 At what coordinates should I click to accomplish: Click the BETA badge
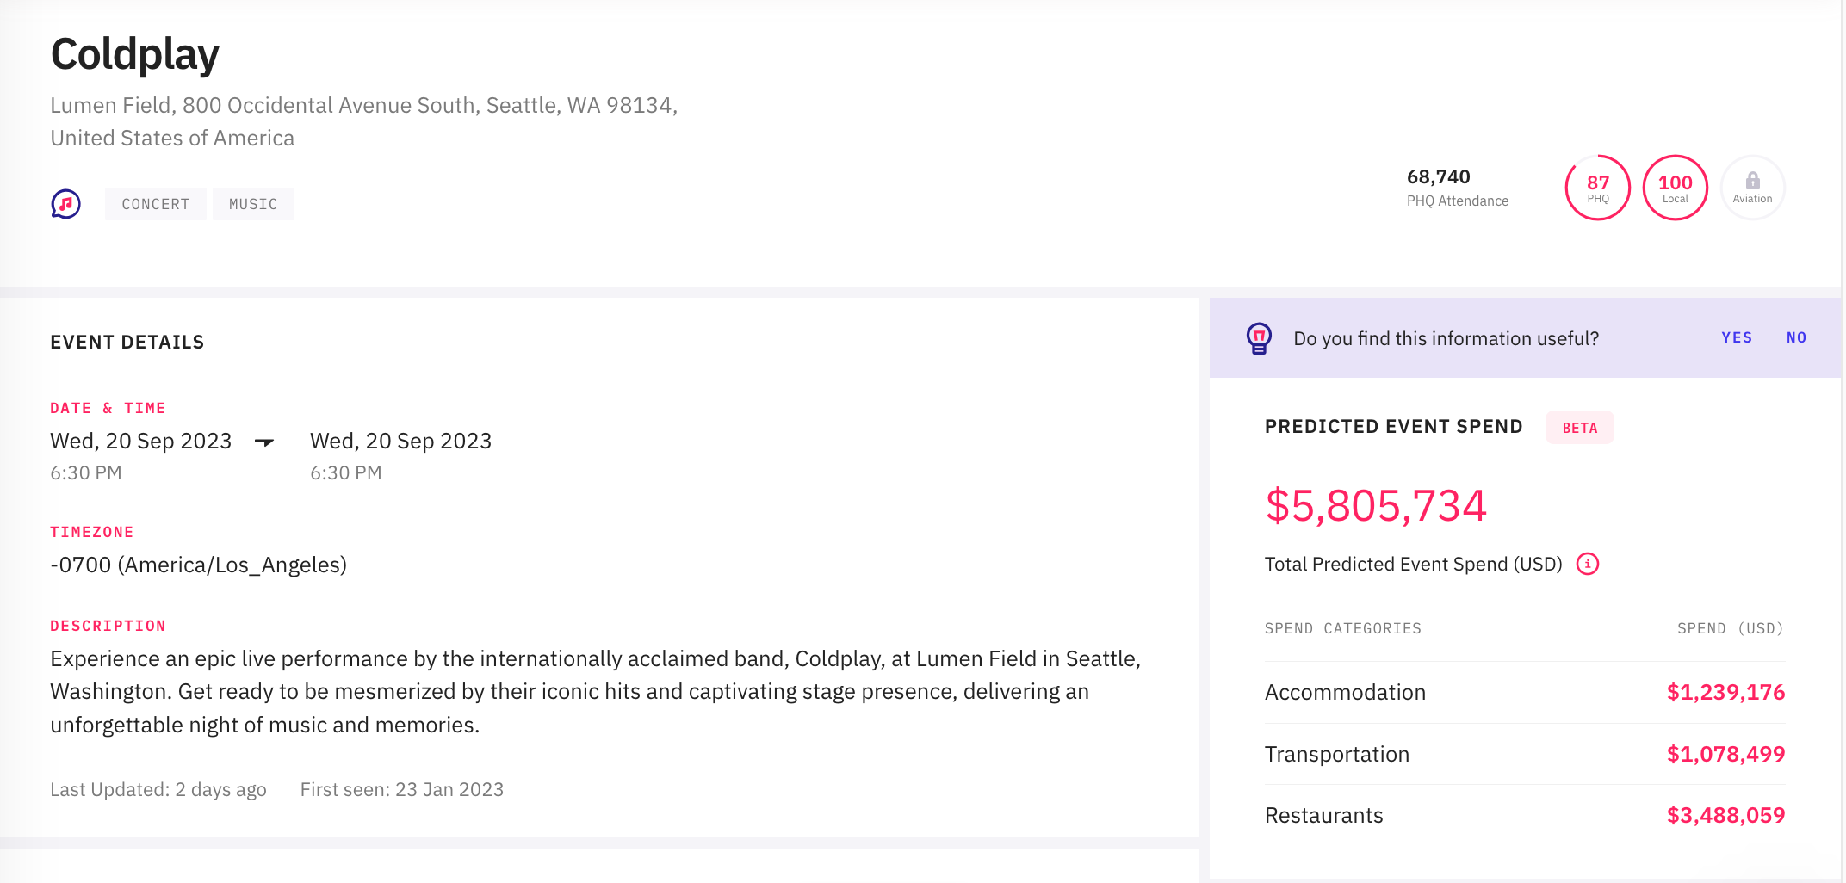[1579, 428]
